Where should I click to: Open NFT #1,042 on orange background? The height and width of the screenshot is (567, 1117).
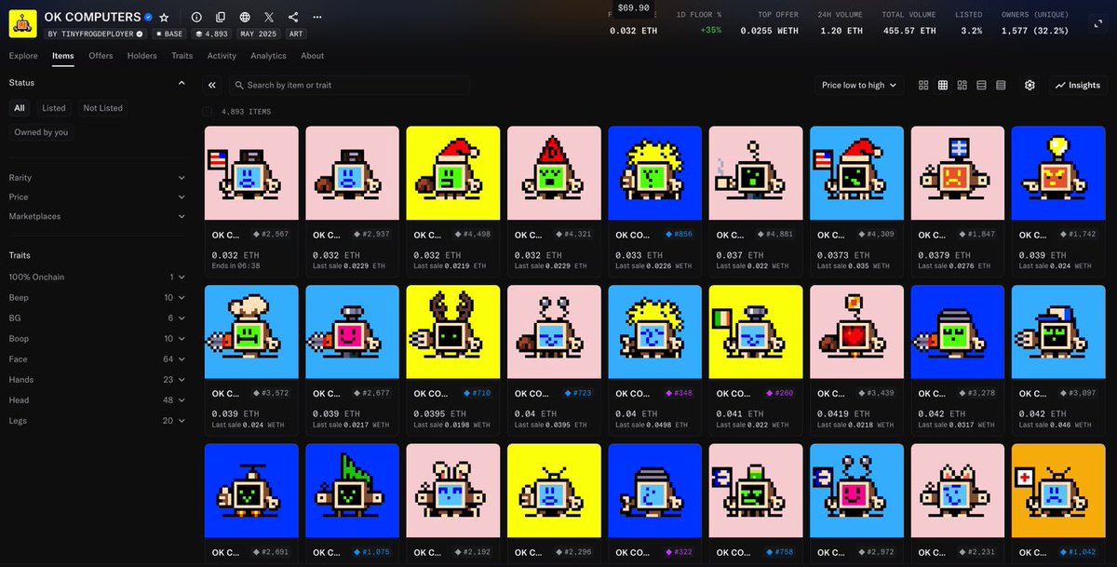(1058, 491)
